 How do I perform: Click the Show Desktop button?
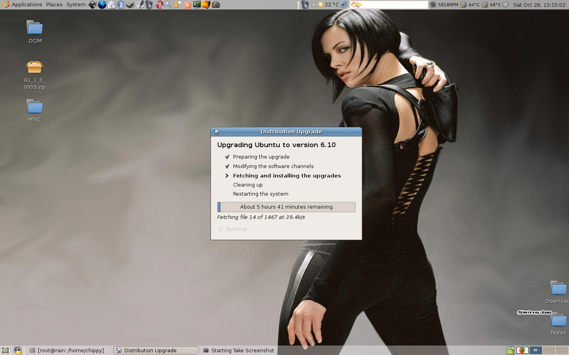(6, 350)
